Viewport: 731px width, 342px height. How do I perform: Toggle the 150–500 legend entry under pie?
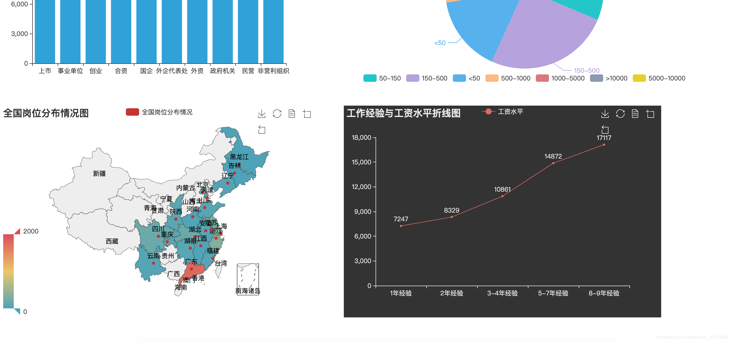(427, 78)
